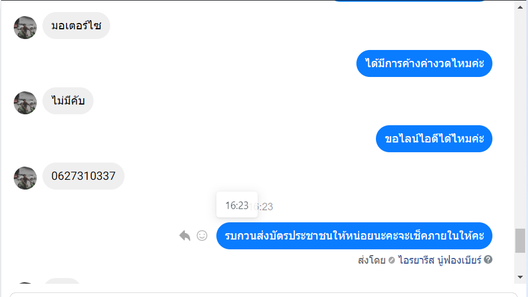
Task: Click the ส่งโดย sent-by label
Action: (x=371, y=260)
